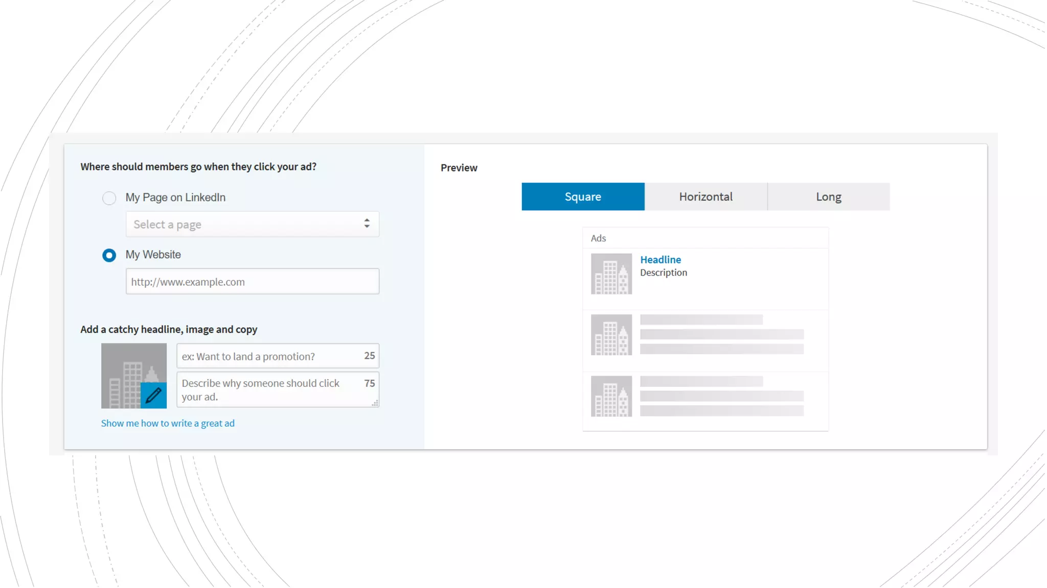
Task: Click the Description text in ad preview
Action: [x=664, y=273]
